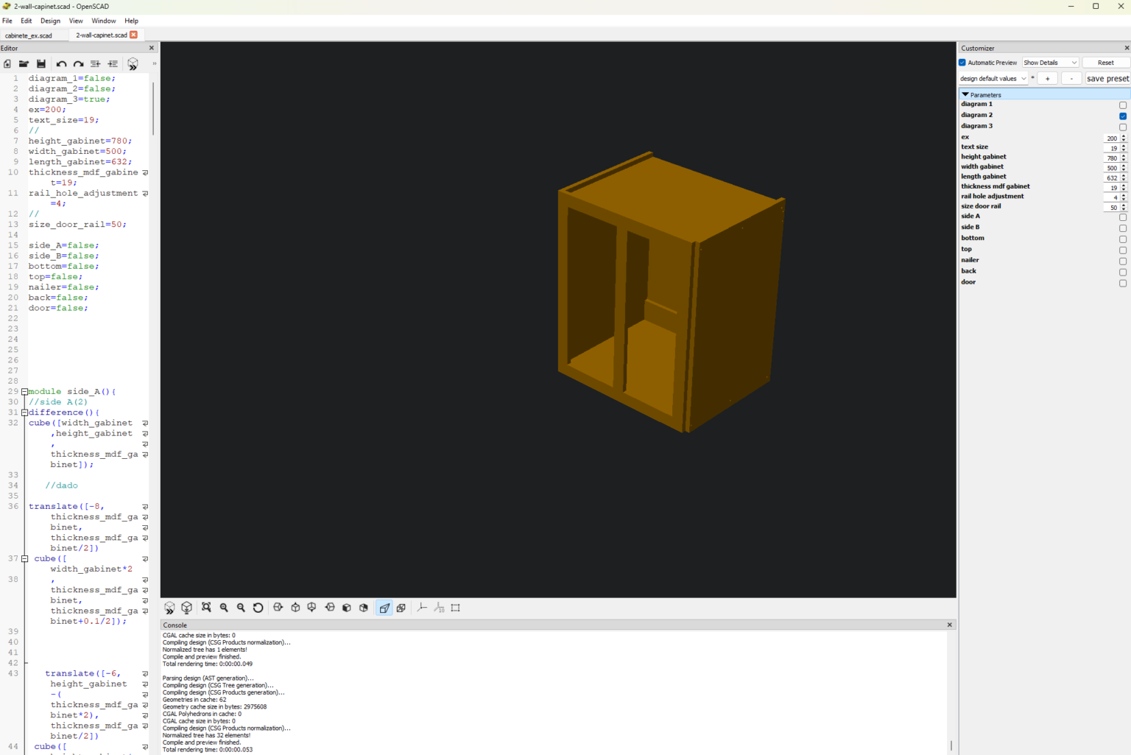Toggle the Perspective projection
Image resolution: width=1131 pixels, height=755 pixels.
[384, 608]
